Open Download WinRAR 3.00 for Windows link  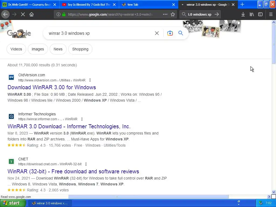[52, 87]
